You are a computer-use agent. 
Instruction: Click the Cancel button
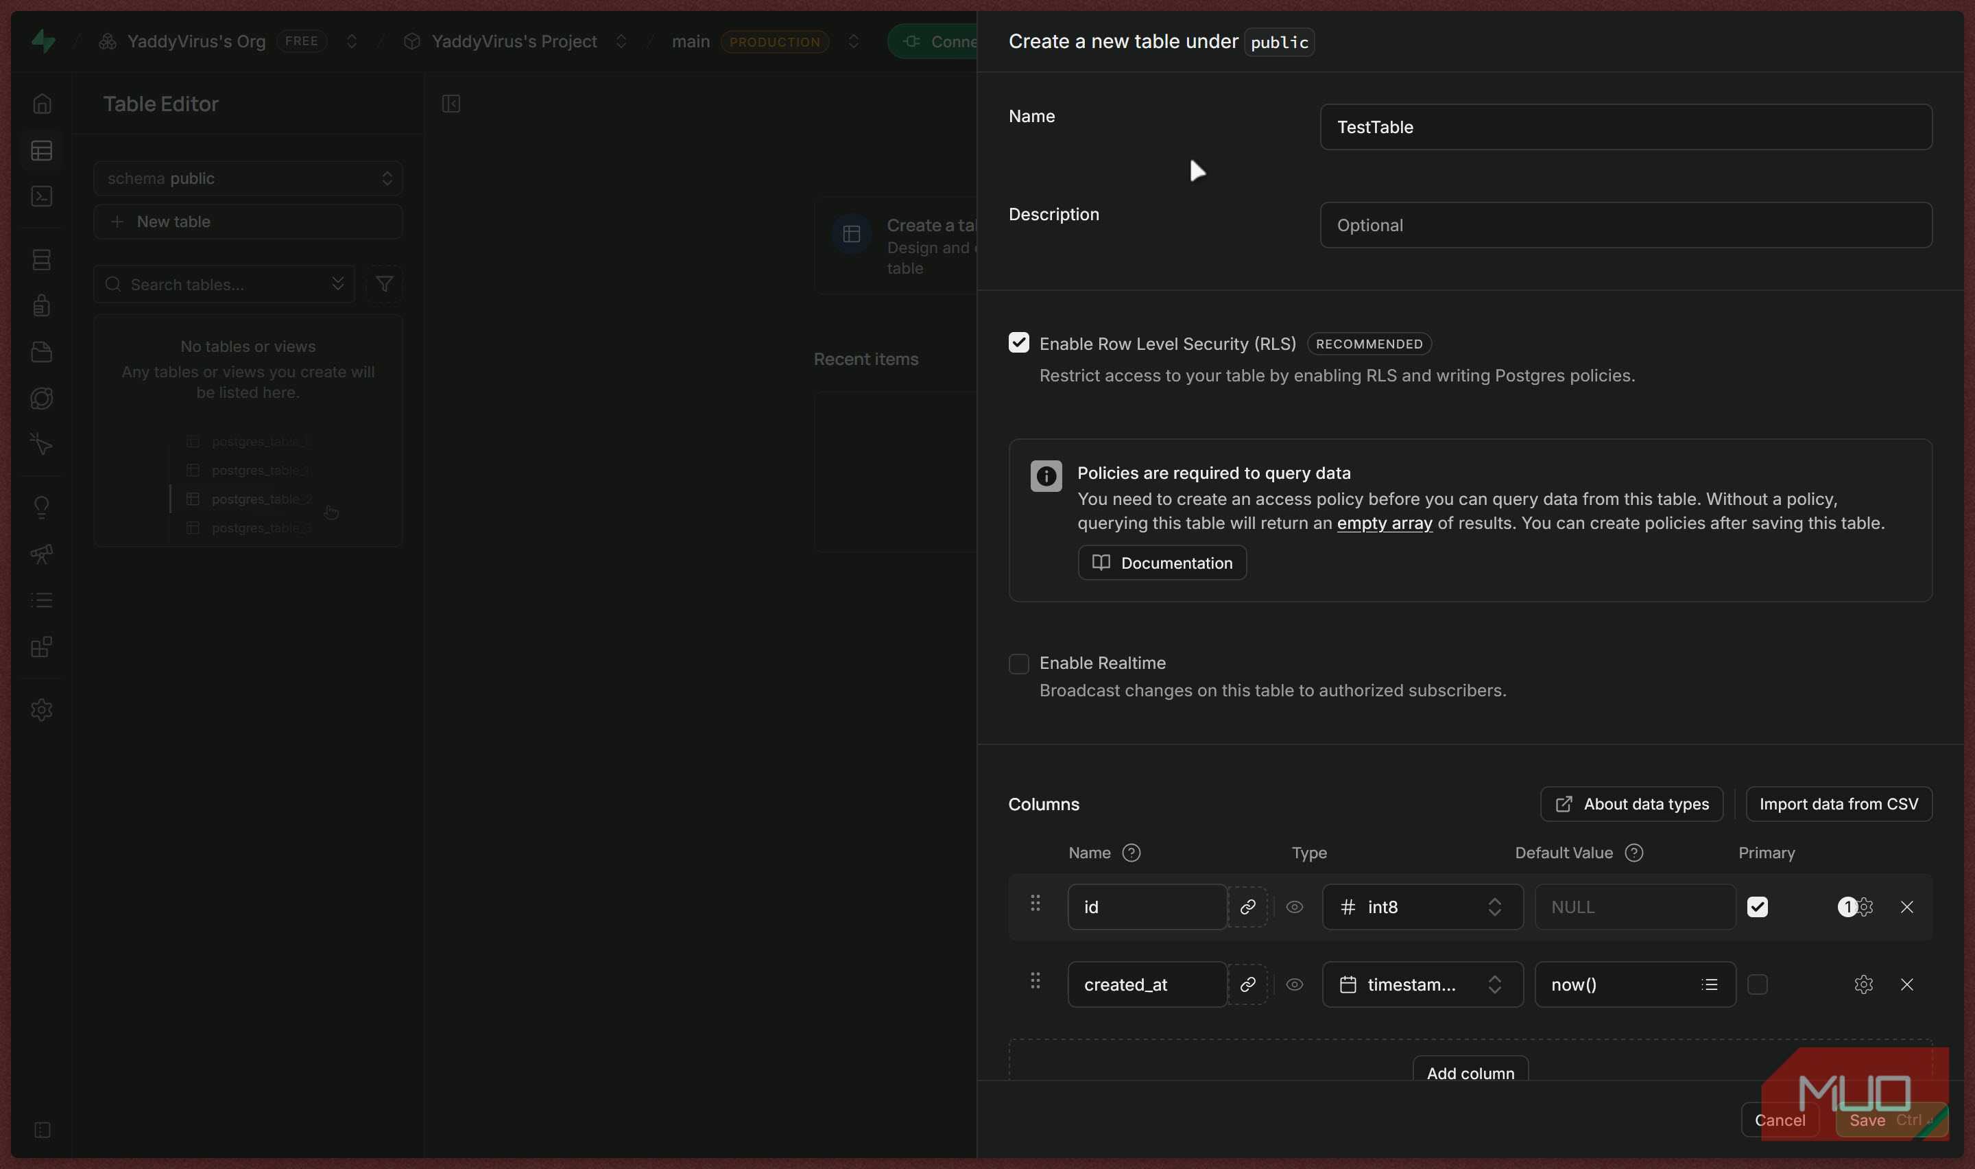pos(1780,1120)
